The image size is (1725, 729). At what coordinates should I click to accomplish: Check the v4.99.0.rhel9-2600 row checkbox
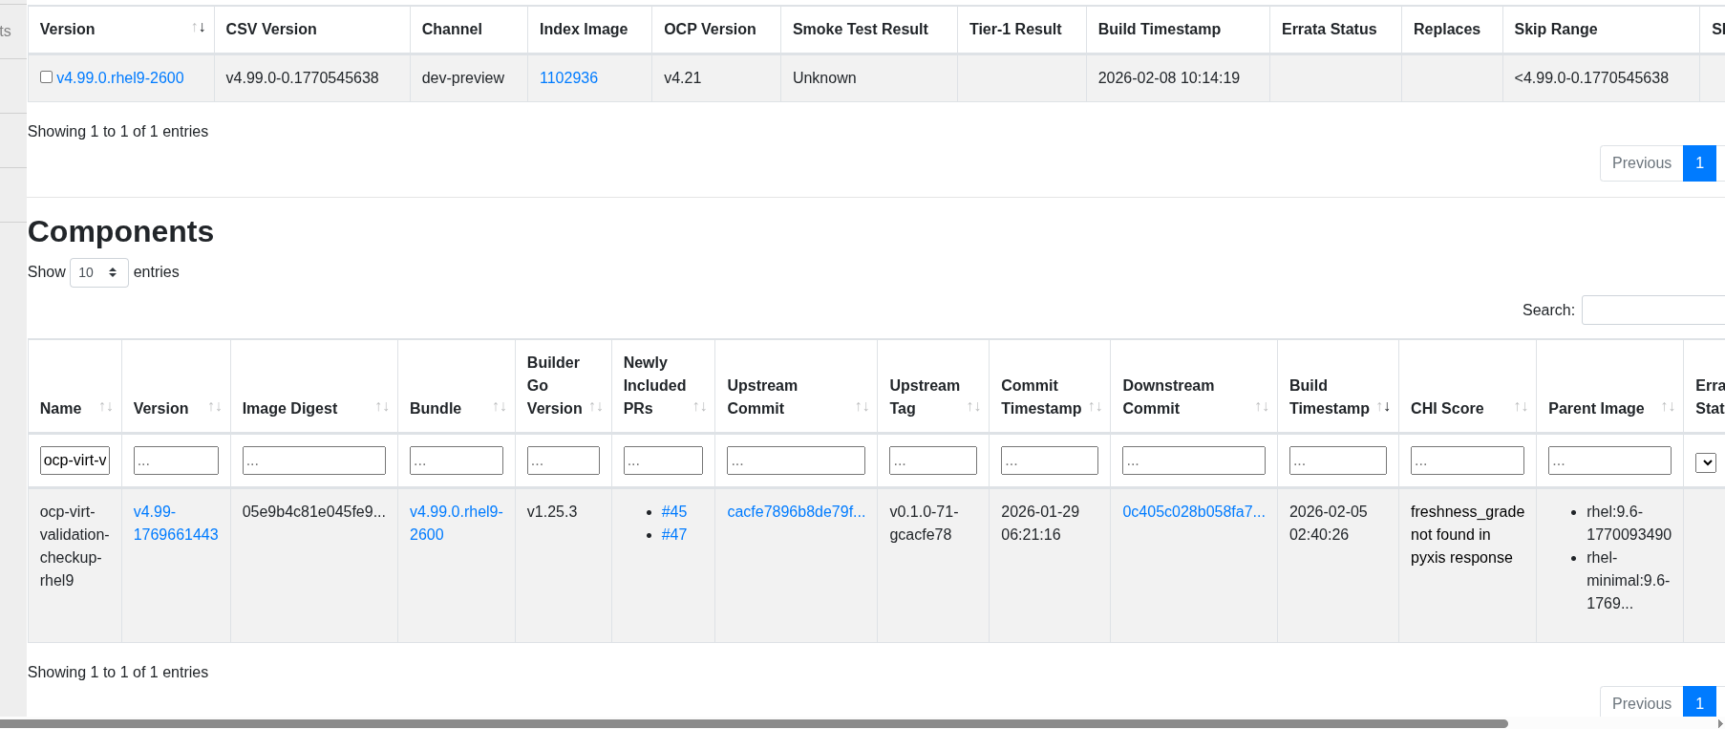[46, 77]
